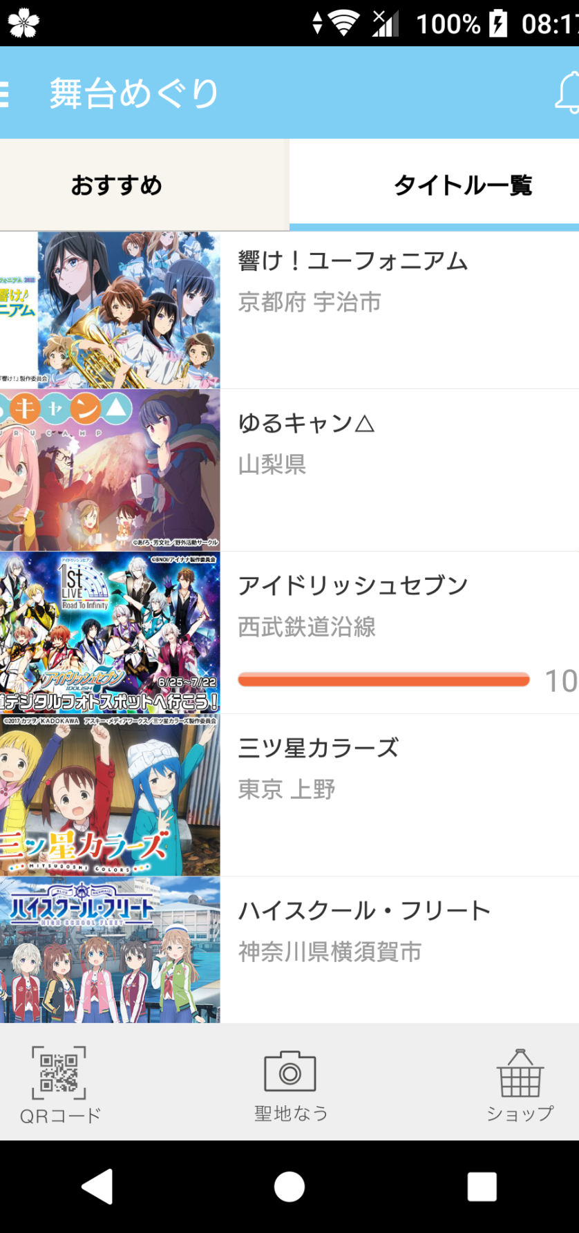
Task: Tap the ゆるキャン△ artwork thumbnail
Action: pos(110,470)
